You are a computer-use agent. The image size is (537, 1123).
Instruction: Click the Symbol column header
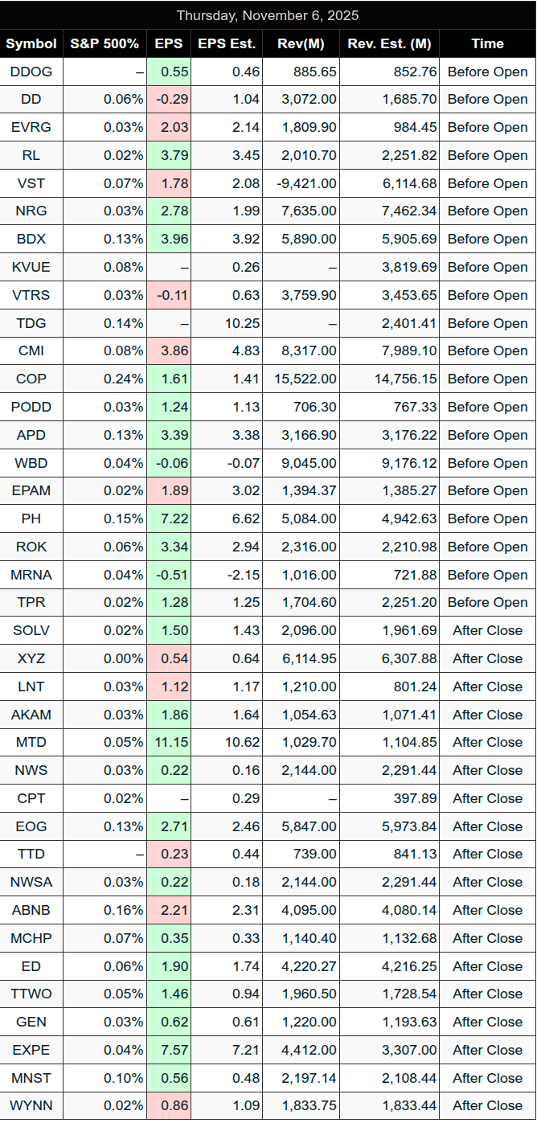point(31,43)
